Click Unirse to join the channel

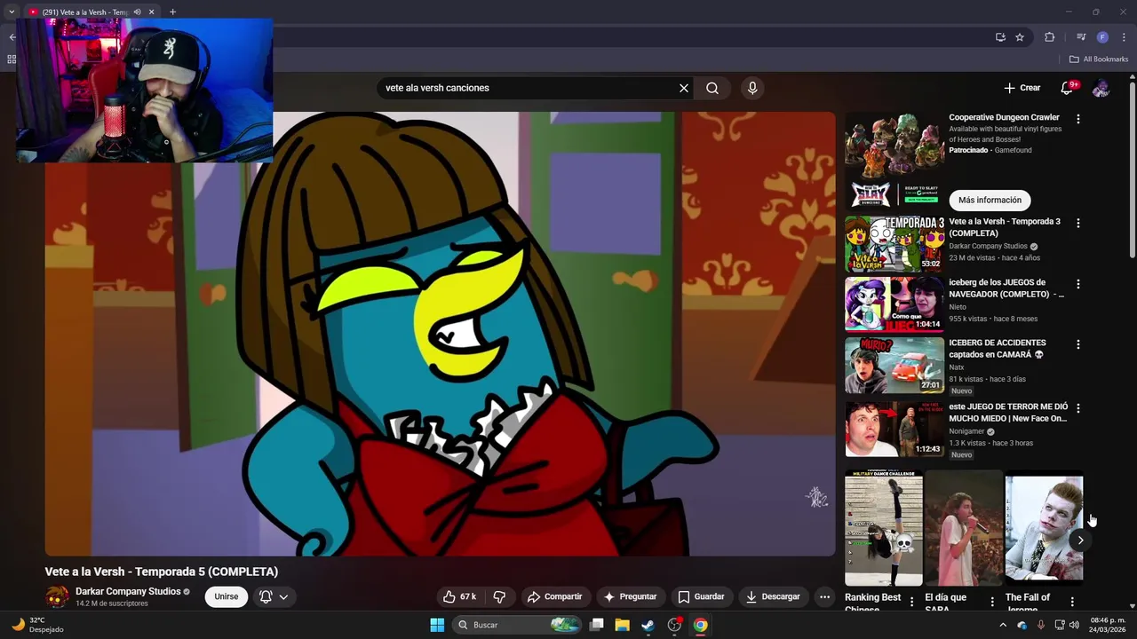[x=227, y=596]
